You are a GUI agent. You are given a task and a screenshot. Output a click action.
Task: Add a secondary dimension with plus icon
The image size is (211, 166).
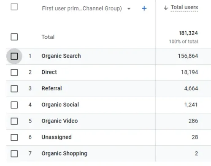click(x=144, y=8)
